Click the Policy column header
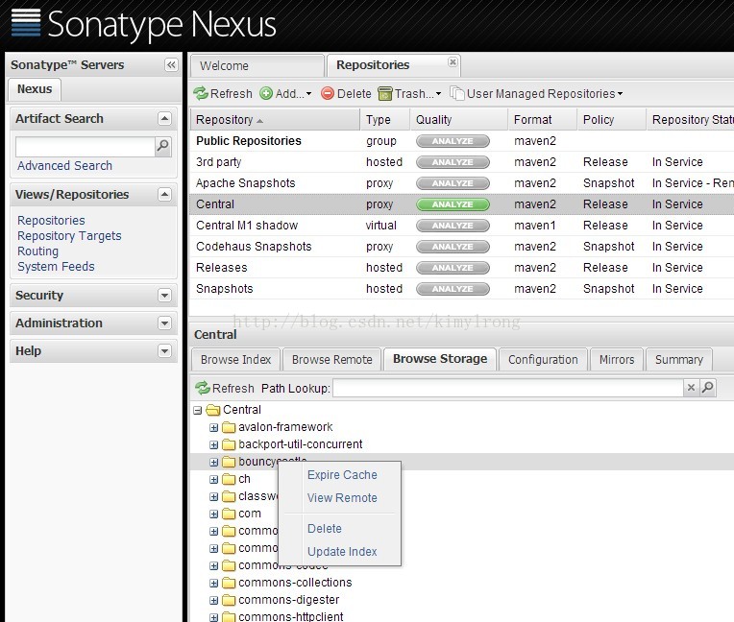Image resolution: width=734 pixels, height=622 pixels. [611, 120]
